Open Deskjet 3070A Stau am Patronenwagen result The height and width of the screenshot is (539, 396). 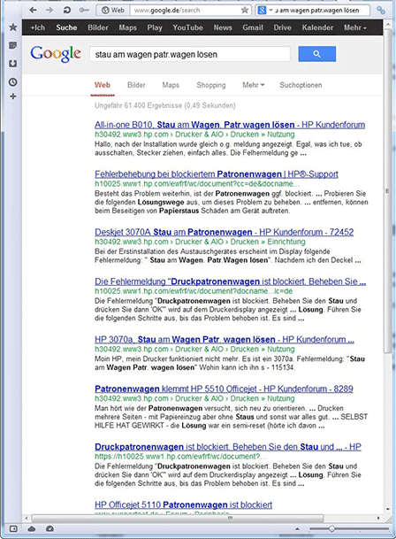tap(224, 232)
